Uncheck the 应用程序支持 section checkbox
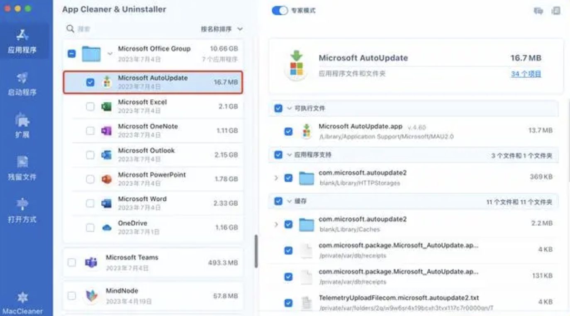 pos(278,155)
